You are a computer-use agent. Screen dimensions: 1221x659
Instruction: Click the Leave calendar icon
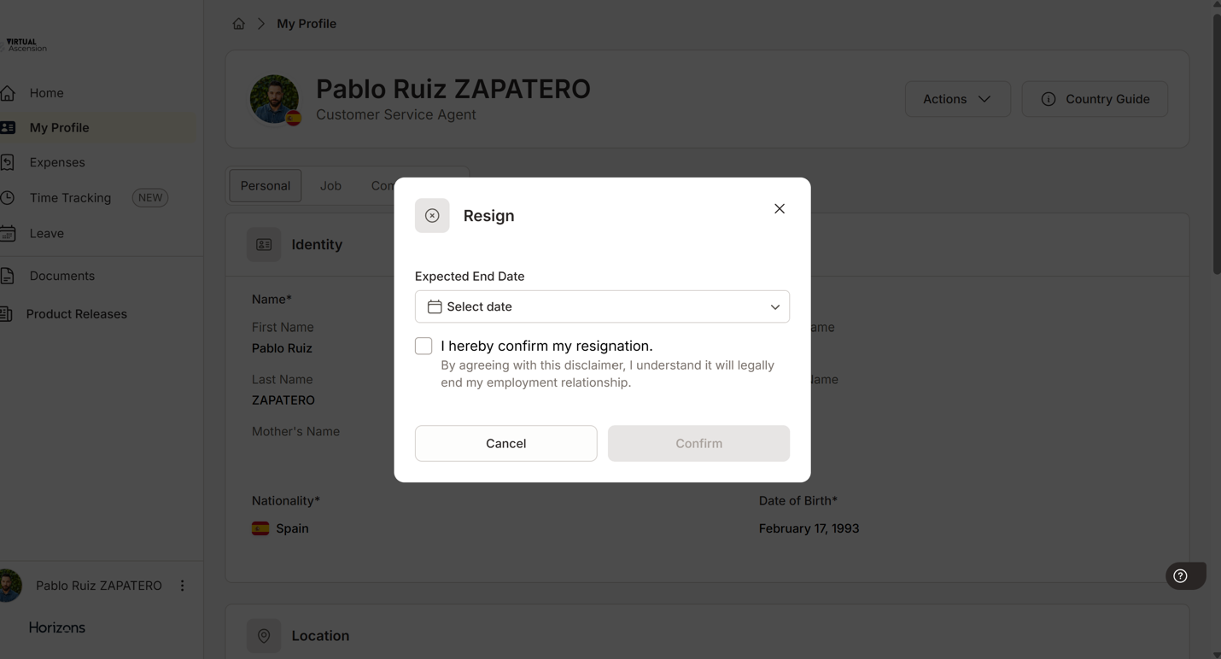8,233
